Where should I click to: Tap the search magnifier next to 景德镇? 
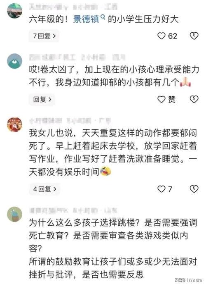tap(103, 17)
